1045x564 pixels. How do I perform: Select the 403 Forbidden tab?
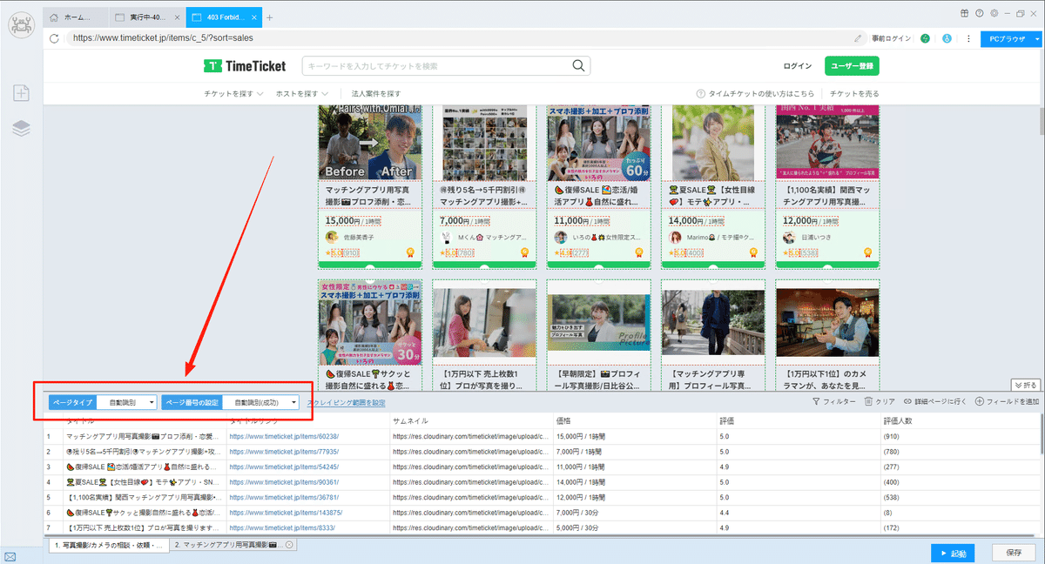(223, 17)
